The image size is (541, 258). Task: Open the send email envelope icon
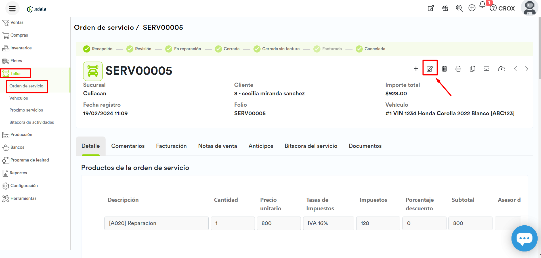[487, 69]
